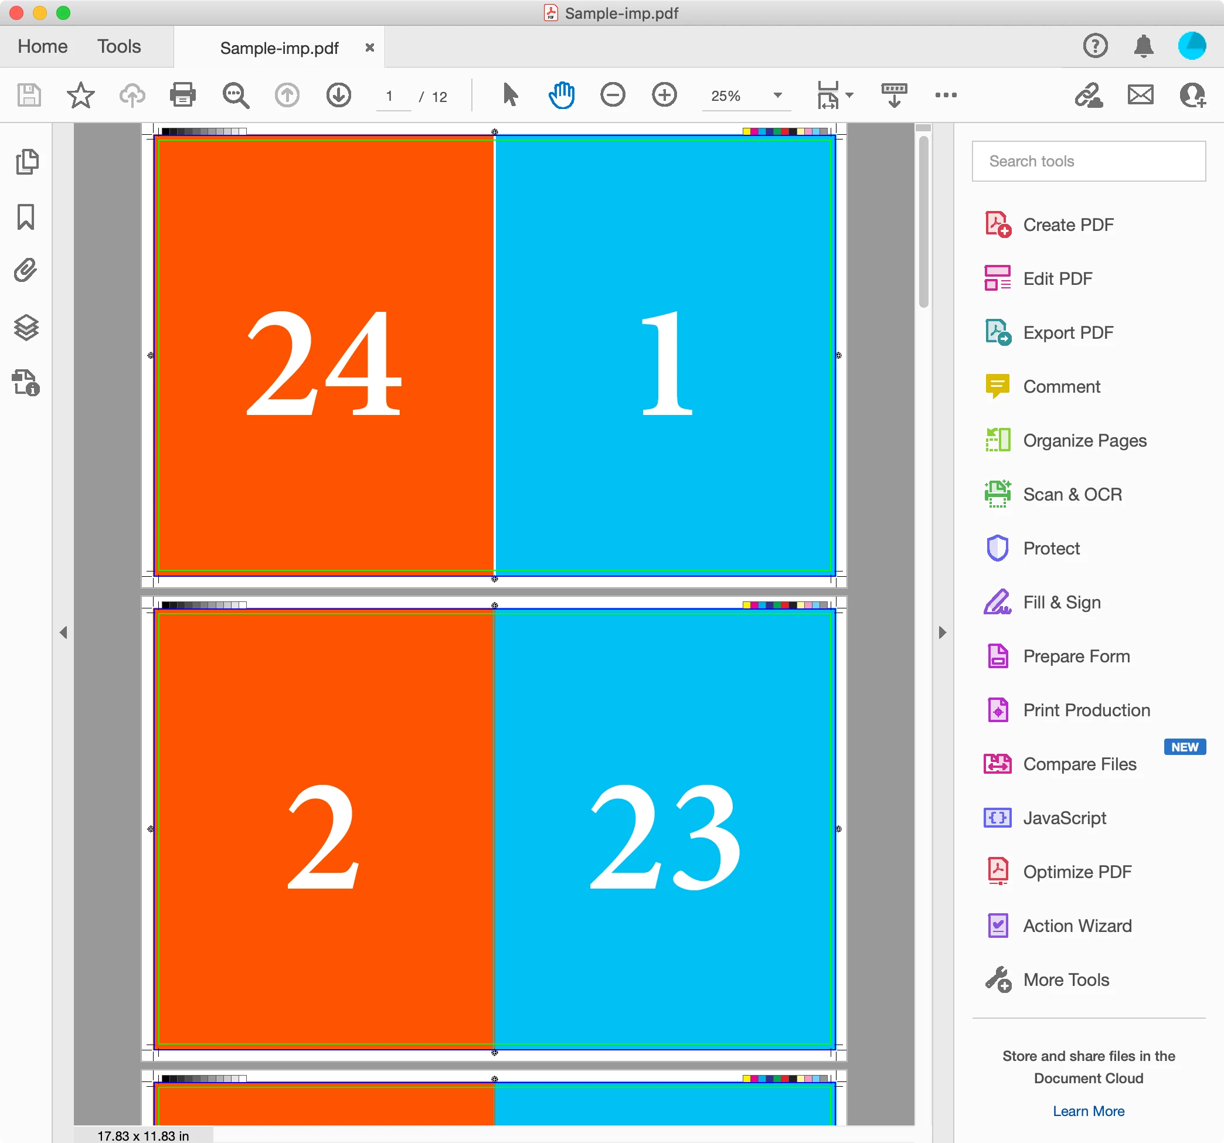Select the Hand pan tool
The width and height of the screenshot is (1224, 1143).
pyautogui.click(x=561, y=96)
